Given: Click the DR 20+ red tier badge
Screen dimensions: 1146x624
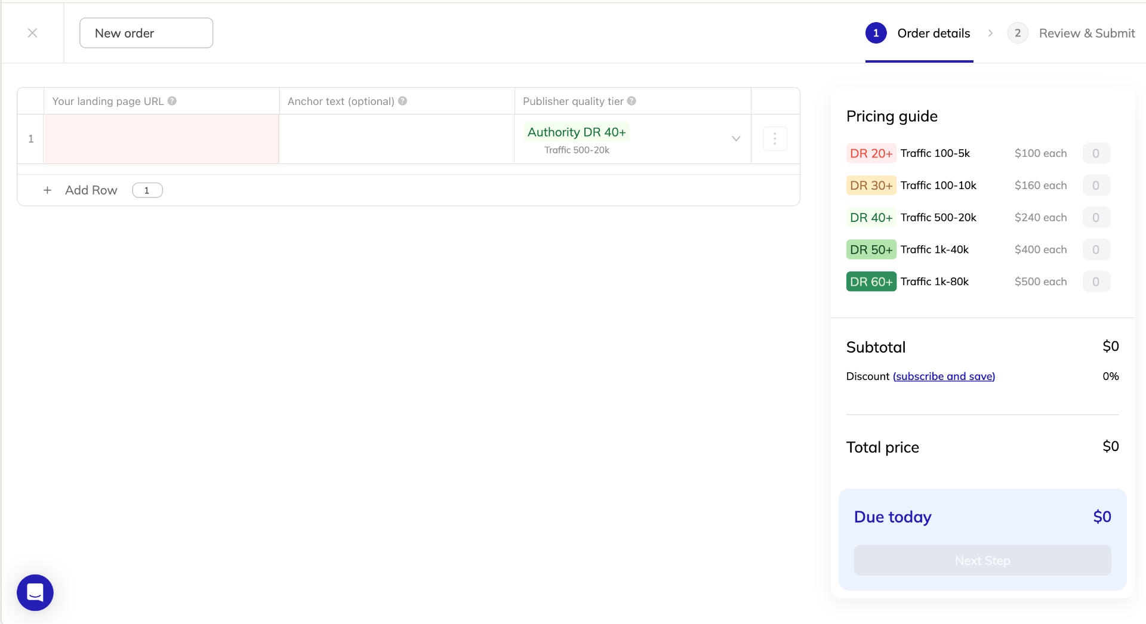Looking at the screenshot, I should [871, 153].
